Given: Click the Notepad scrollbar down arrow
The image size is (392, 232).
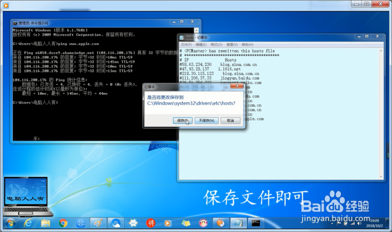Looking at the screenshot, I should click(381, 177).
